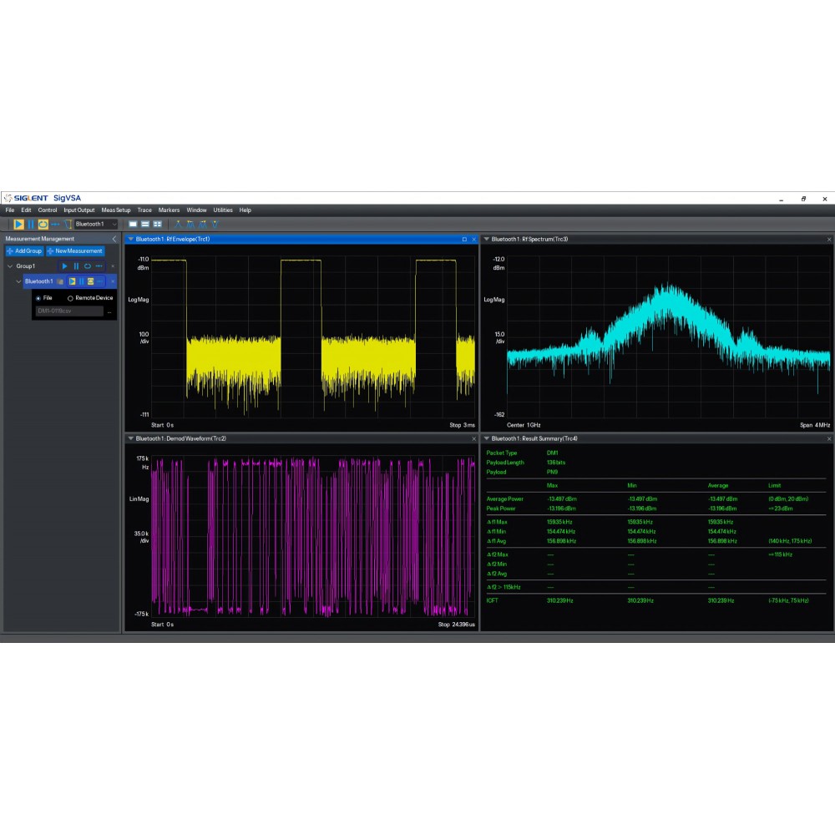
Task: Open the Control menu
Action: [48, 210]
